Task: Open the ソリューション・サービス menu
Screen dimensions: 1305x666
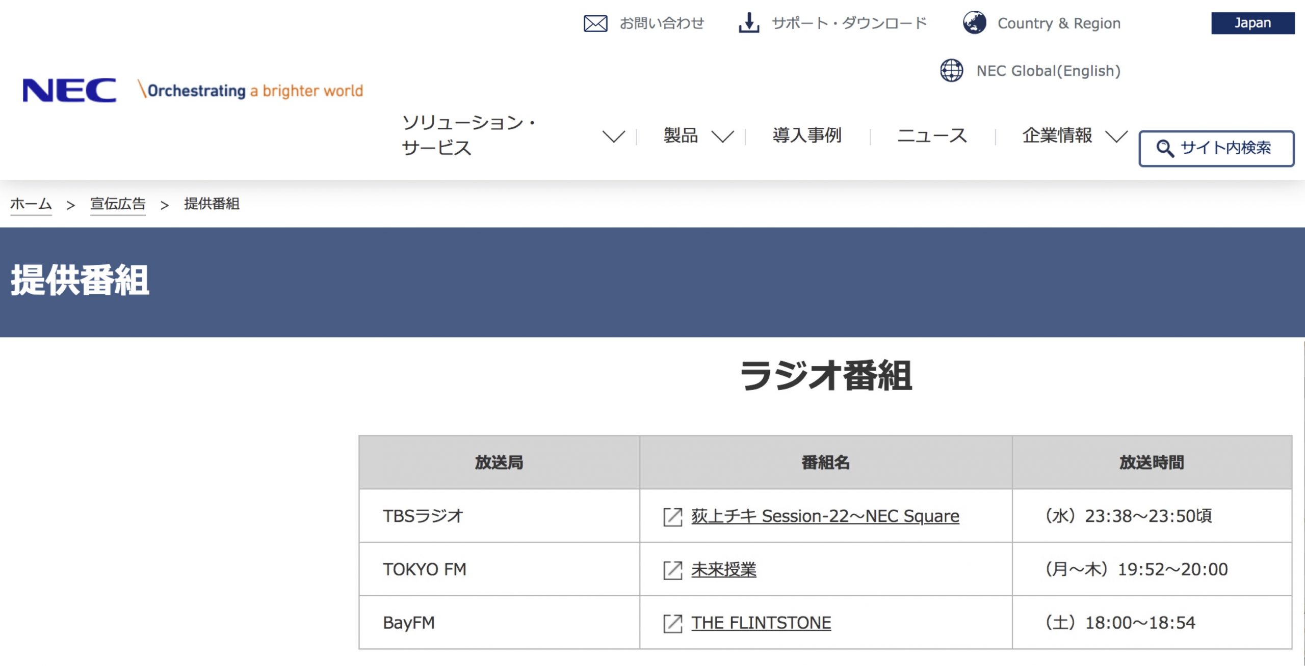Action: (469, 135)
